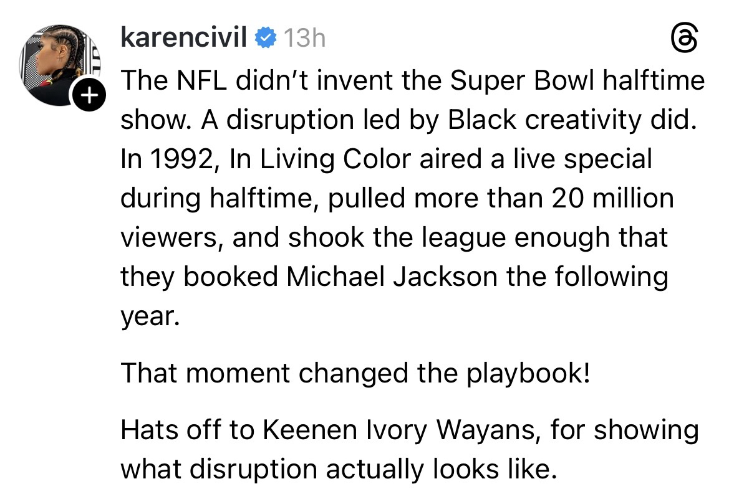
Task: Open karencivil's profile picture
Action: (60, 65)
